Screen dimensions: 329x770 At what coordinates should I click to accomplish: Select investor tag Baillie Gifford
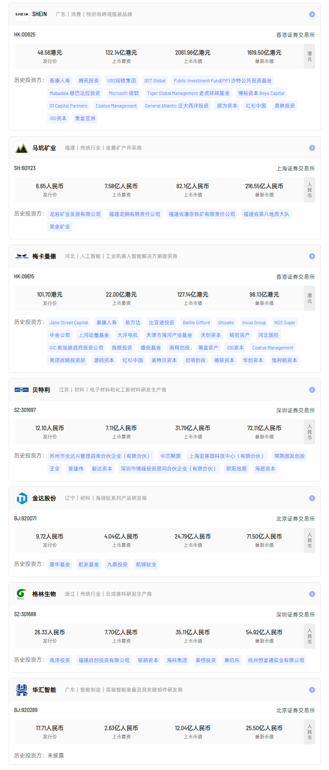point(196,323)
